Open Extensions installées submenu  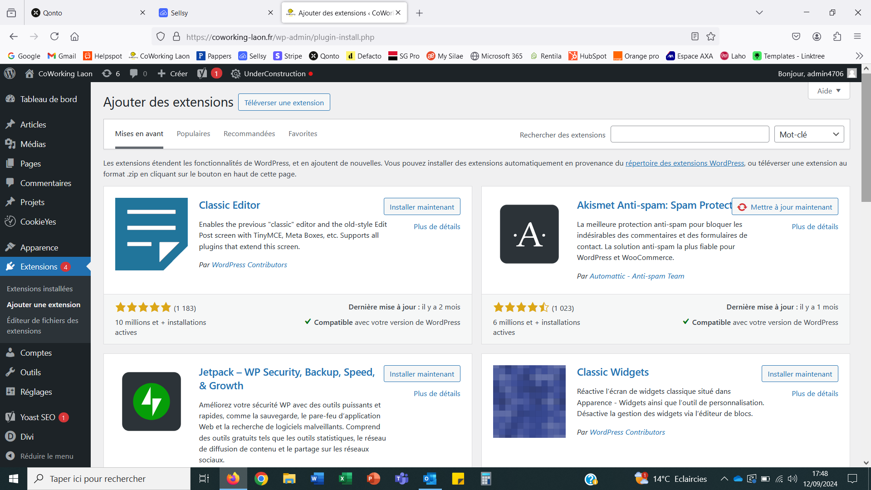tap(40, 289)
